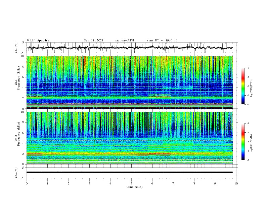This screenshot has width=266, height=206.
Task: Click the '-5' tick on ch.1(V) axis
Action: coord(23,53)
